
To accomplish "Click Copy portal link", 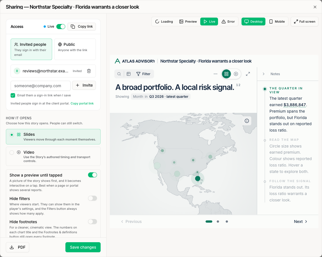I will point(82,103).
